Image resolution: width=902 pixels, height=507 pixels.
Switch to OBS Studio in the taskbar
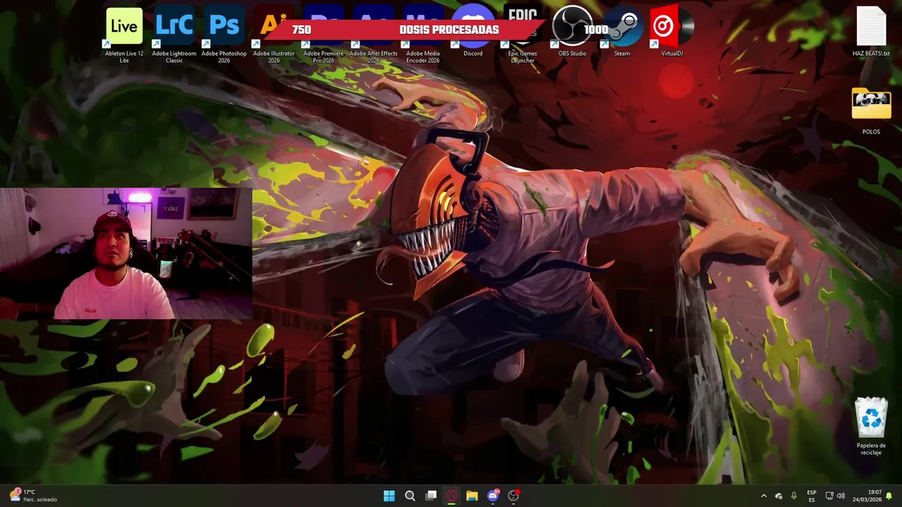click(514, 496)
